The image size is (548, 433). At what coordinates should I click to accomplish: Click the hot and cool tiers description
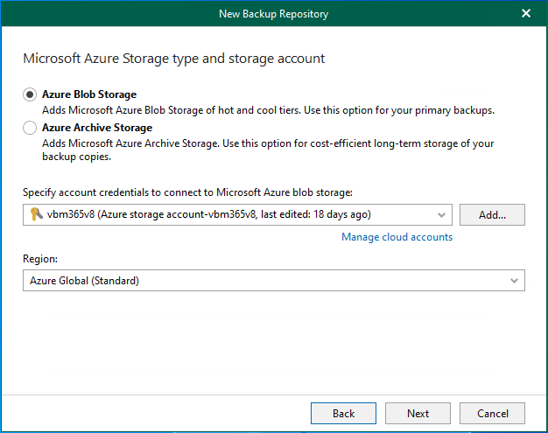coord(268,110)
